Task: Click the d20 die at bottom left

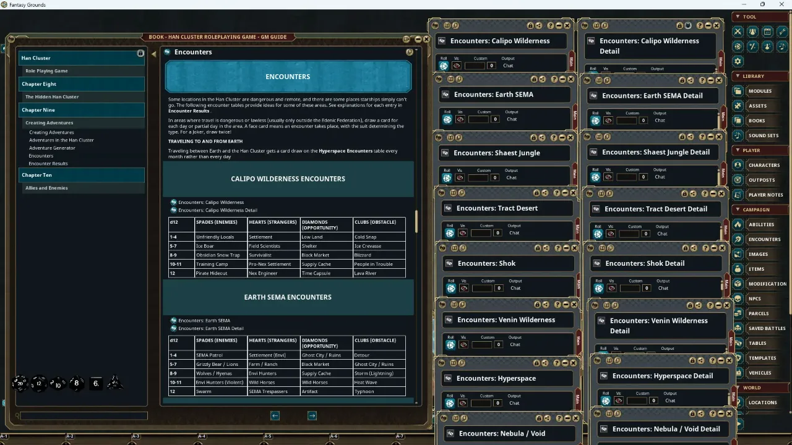Action: pyautogui.click(x=20, y=383)
